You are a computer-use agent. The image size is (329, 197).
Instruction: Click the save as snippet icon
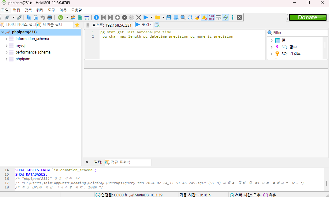(x=176, y=17)
